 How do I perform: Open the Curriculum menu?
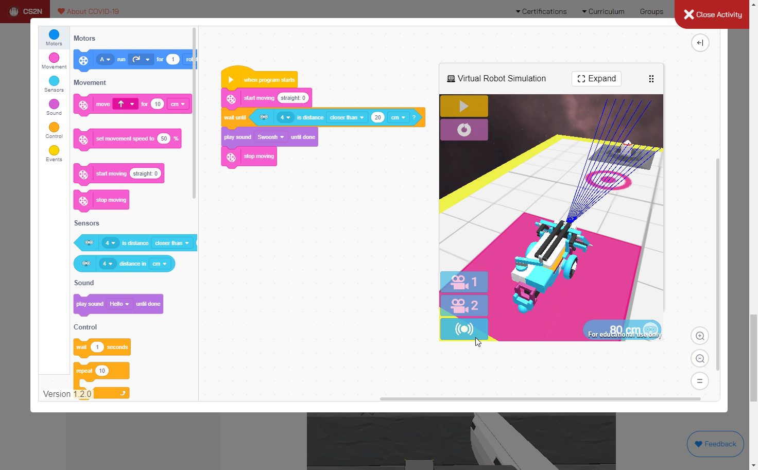[603, 11]
